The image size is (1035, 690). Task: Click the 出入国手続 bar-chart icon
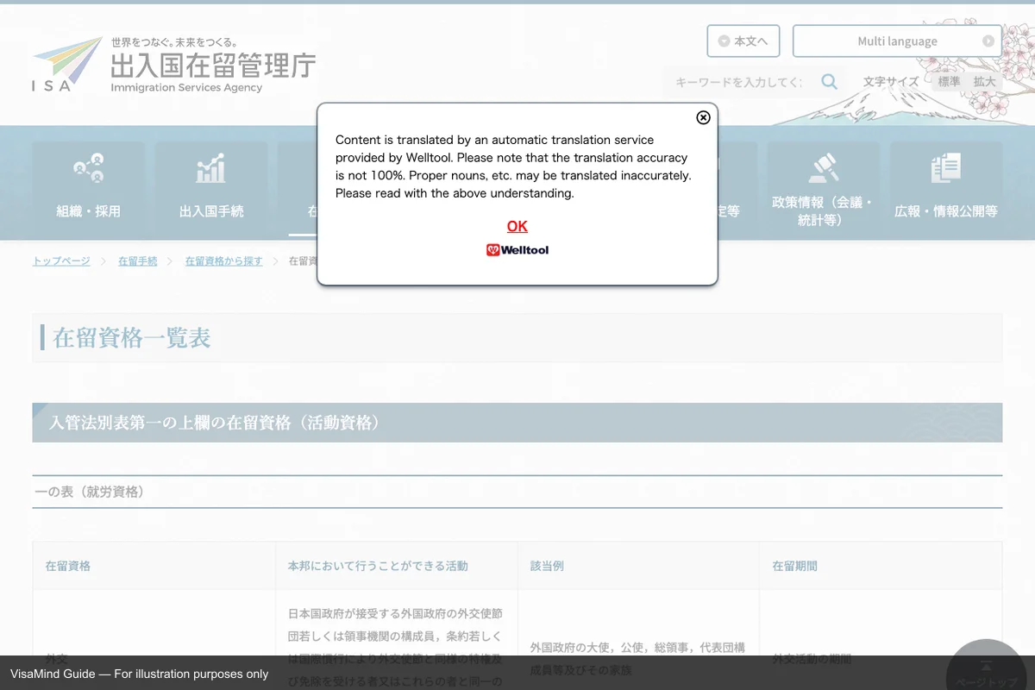(x=211, y=168)
